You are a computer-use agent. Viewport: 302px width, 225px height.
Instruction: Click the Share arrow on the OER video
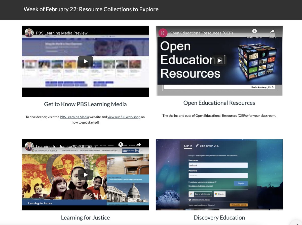pos(272,31)
